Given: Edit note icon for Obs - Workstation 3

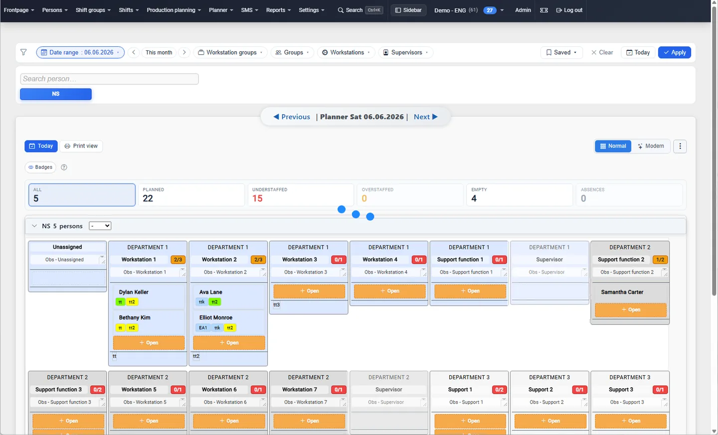Looking at the screenshot, I should pos(343,273).
